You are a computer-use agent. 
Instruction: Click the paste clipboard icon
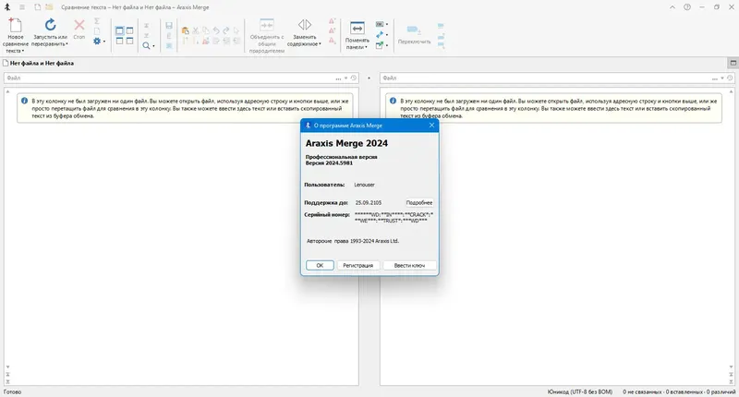coord(186,30)
